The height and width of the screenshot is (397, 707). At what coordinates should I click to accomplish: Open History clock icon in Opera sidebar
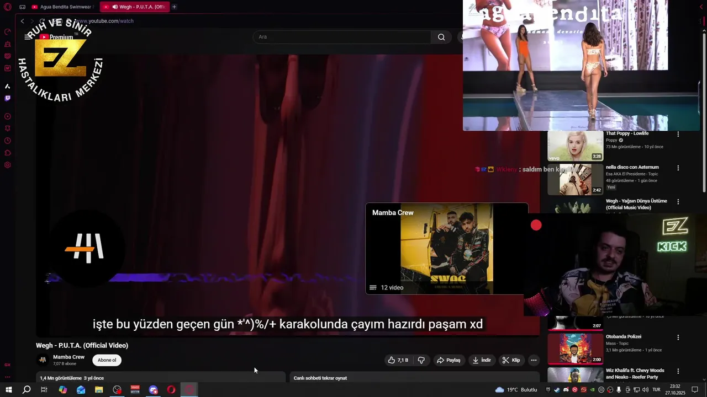click(x=8, y=141)
